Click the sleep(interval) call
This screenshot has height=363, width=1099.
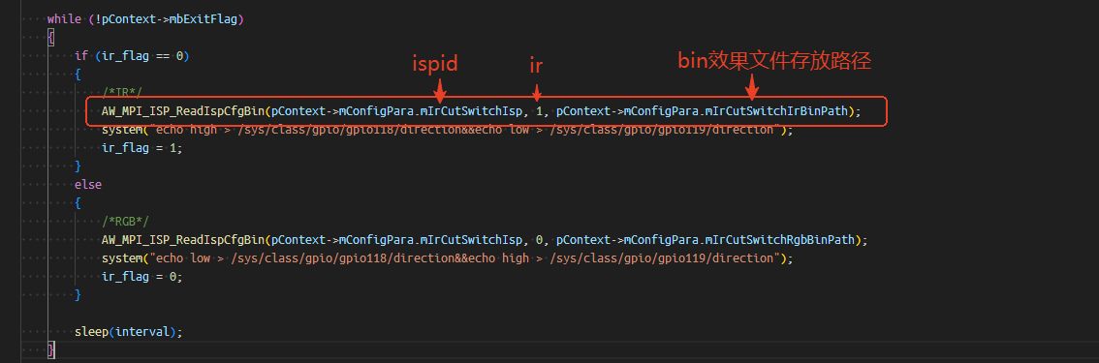tap(128, 331)
